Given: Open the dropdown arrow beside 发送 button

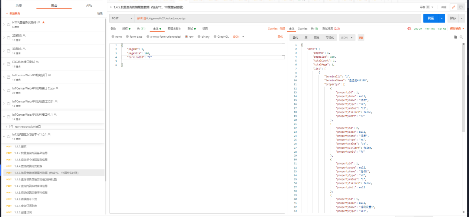Looking at the screenshot, I should (x=442, y=18).
